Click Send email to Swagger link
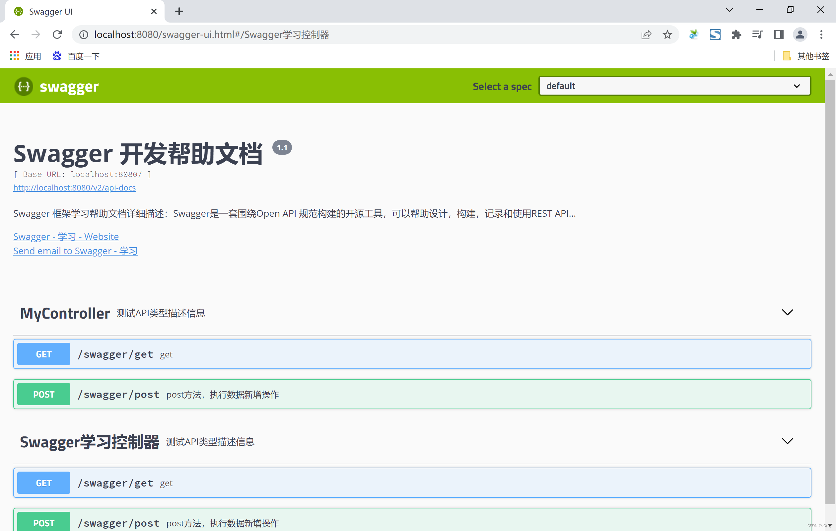This screenshot has height=531, width=836. (75, 251)
